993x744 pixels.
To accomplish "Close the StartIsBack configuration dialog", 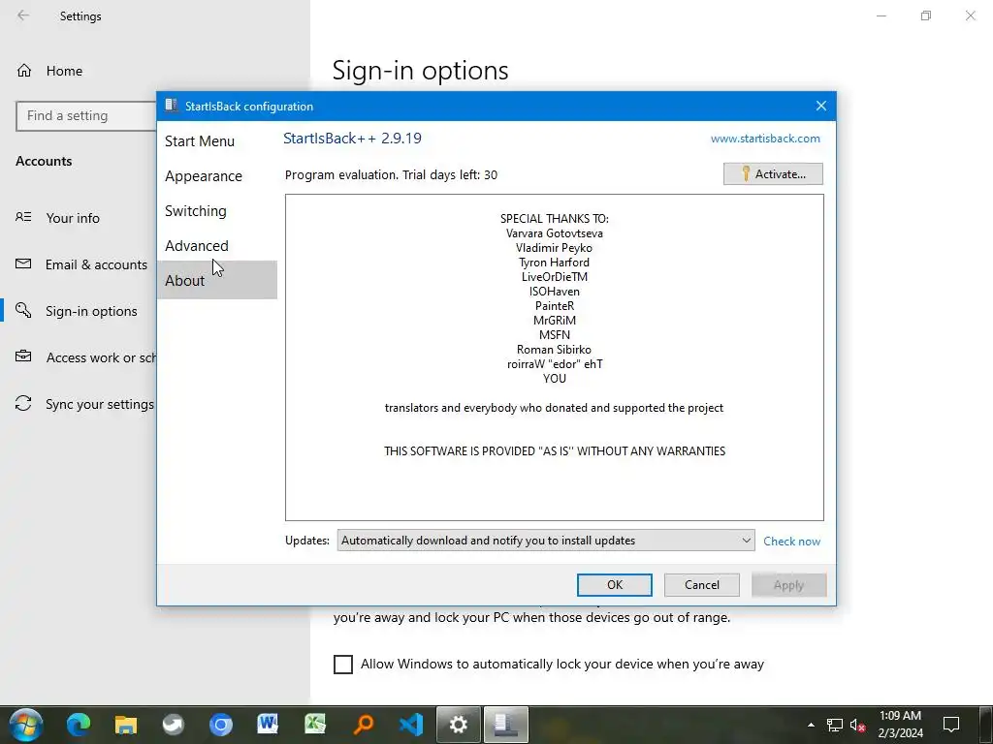I will [820, 107].
